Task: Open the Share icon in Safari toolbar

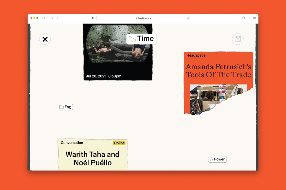Action: click(x=244, y=18)
